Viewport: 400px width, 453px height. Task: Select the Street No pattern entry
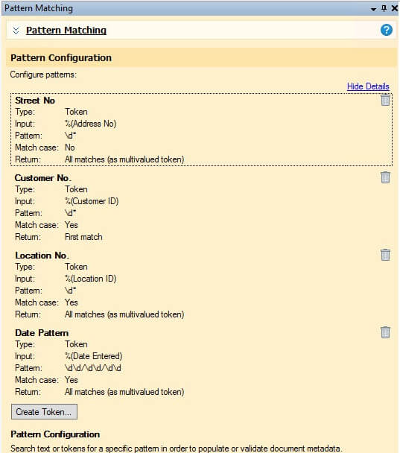(x=201, y=130)
